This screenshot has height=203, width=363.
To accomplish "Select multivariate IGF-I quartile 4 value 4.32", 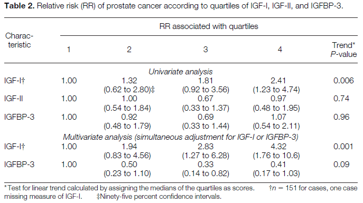I will click(x=278, y=147).
